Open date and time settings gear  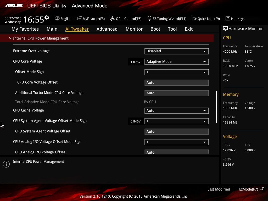pyautogui.click(x=47, y=17)
